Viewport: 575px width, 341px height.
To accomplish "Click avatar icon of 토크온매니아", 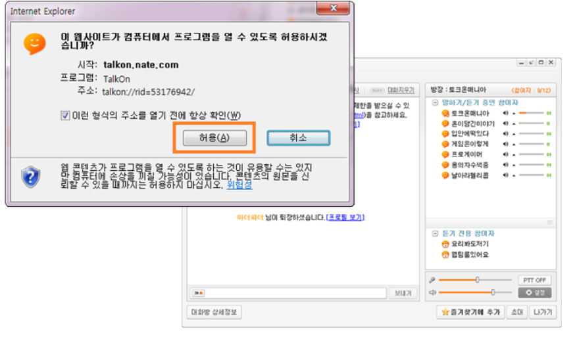I will [x=445, y=113].
